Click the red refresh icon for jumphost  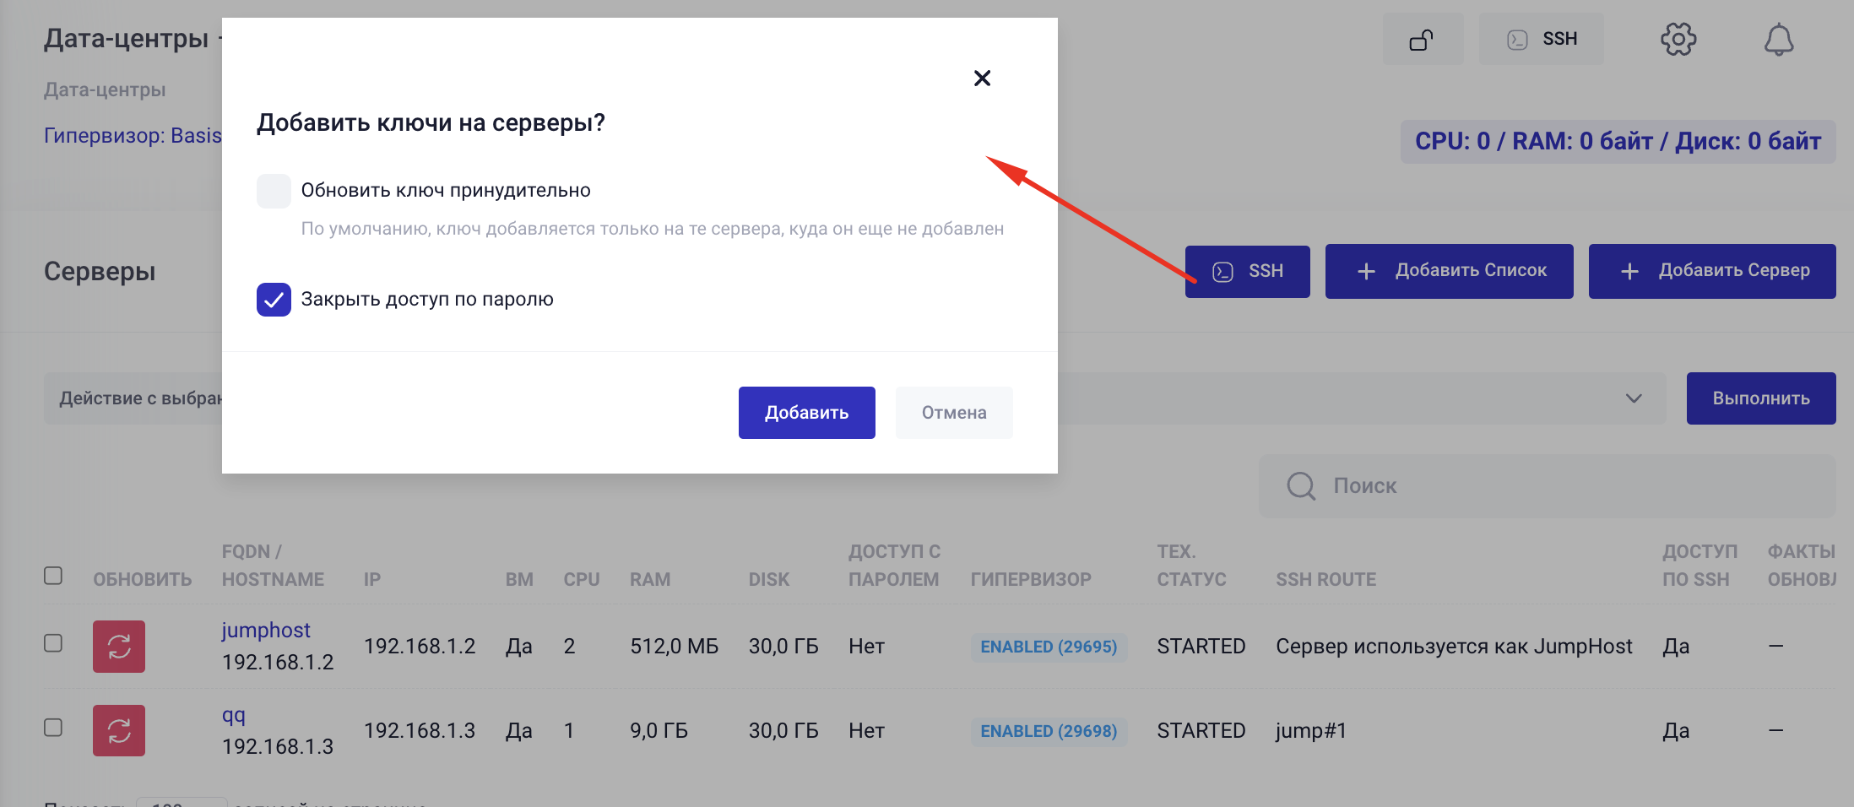pyautogui.click(x=118, y=646)
